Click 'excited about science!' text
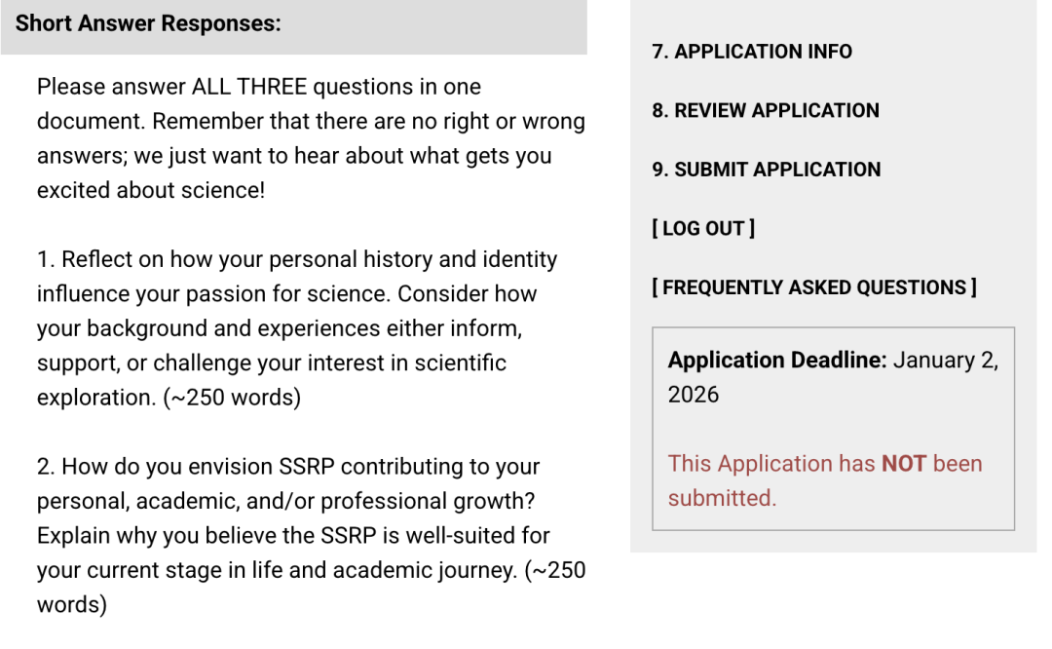The width and height of the screenshot is (1052, 649). (x=150, y=190)
